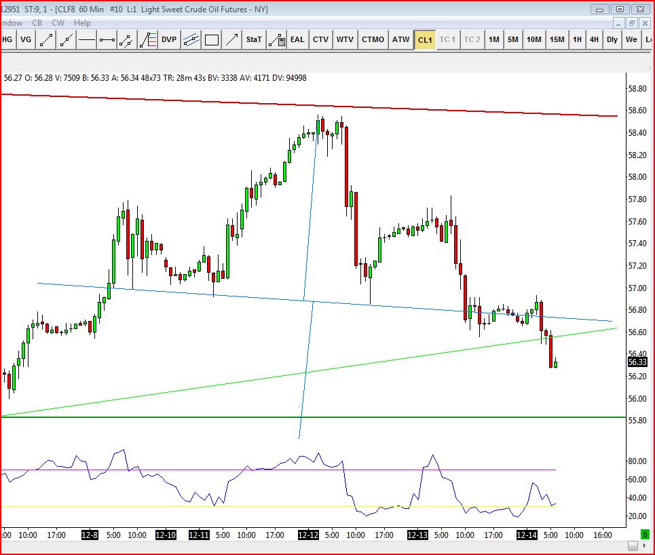
Task: Click the horizontal scrollbar right arrow
Action: [645, 546]
